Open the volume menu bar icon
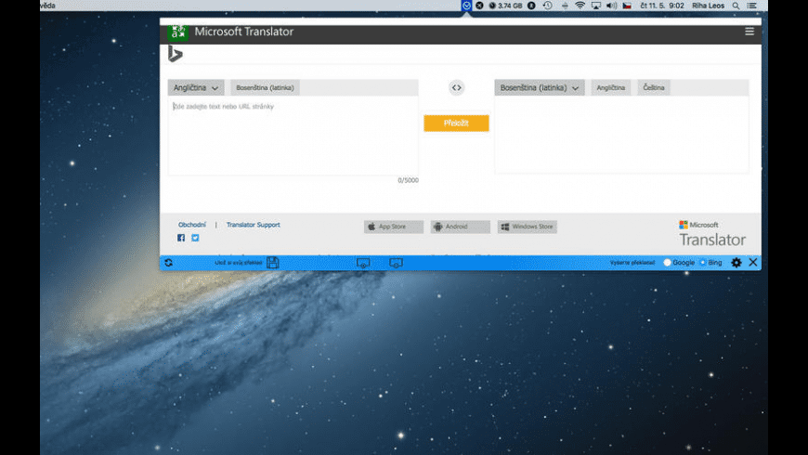This screenshot has height=455, width=808. click(x=612, y=6)
